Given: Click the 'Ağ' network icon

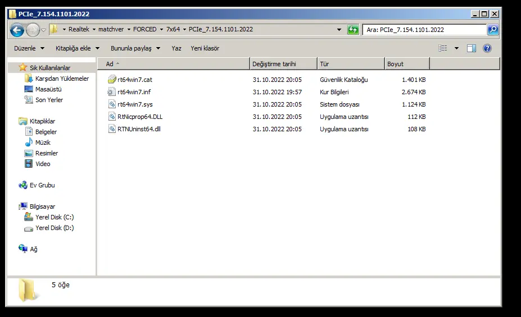Looking at the screenshot, I should [x=23, y=249].
